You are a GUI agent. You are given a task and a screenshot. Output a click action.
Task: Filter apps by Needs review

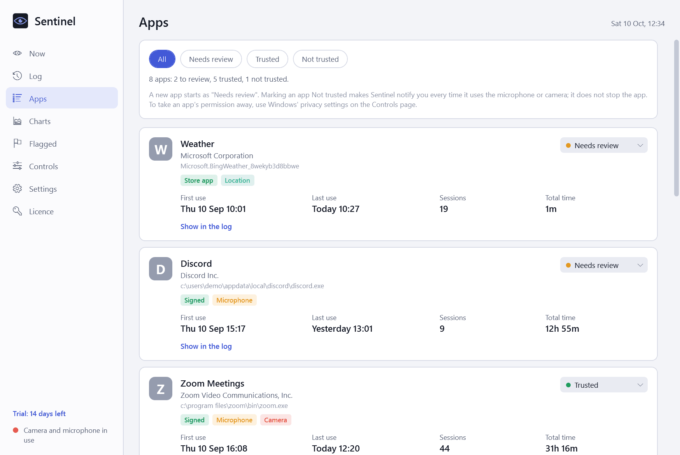(x=211, y=59)
